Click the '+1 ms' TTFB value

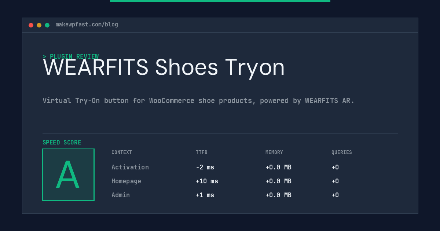[205, 195]
